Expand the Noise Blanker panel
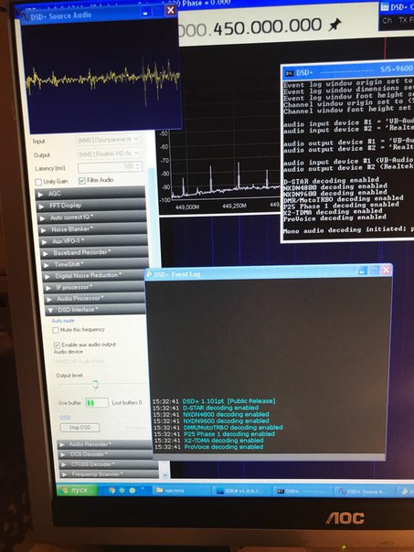 pos(92,229)
